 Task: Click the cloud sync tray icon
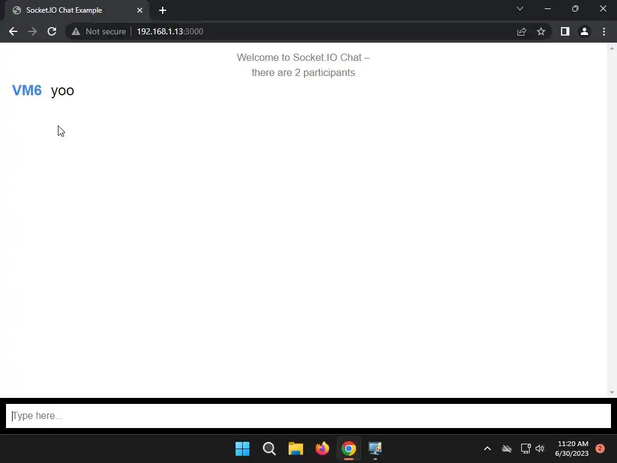[x=507, y=449]
